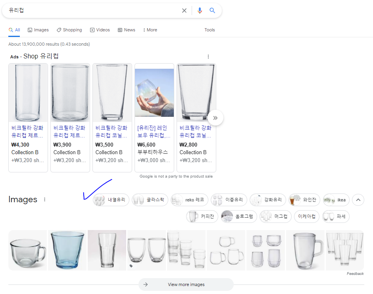Screen dimensions: 373x294
Task: Click the About 13,900,000 results text
Action: click(49, 44)
